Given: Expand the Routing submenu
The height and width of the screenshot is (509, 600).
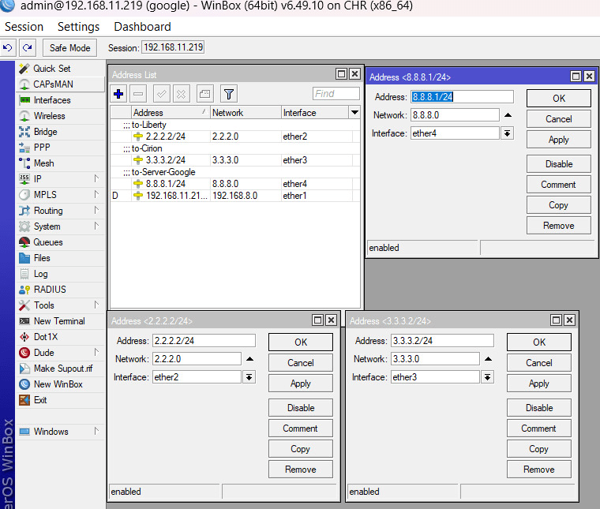Looking at the screenshot, I should coord(61,211).
